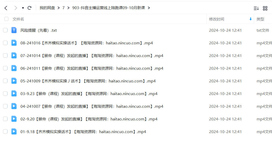Tick the checkbox for the 07-241014 video
Viewport: 272px width, 164px height.
5,56
